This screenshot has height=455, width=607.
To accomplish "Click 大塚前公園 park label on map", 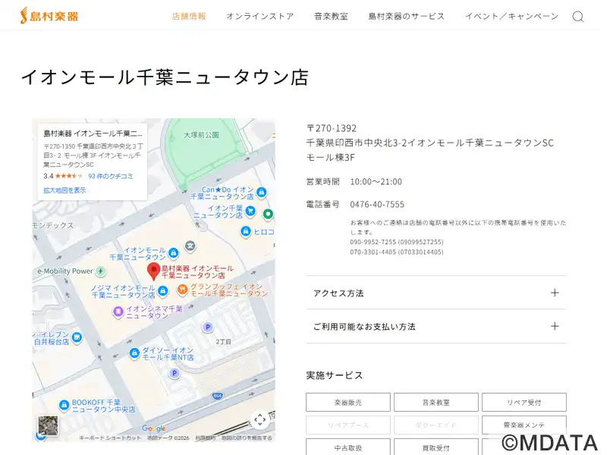I will 201,135.
